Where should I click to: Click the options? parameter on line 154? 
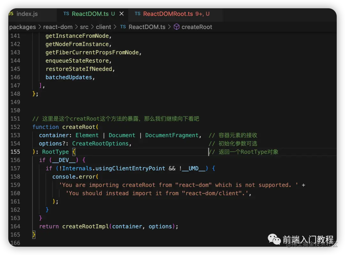[x=52, y=144]
